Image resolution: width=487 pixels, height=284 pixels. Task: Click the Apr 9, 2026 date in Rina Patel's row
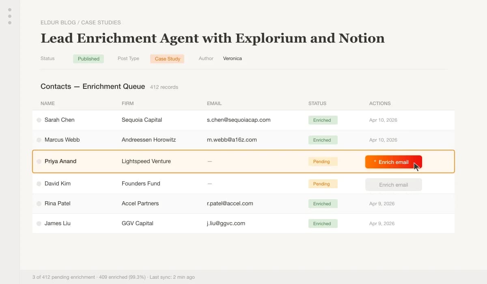tap(382, 204)
